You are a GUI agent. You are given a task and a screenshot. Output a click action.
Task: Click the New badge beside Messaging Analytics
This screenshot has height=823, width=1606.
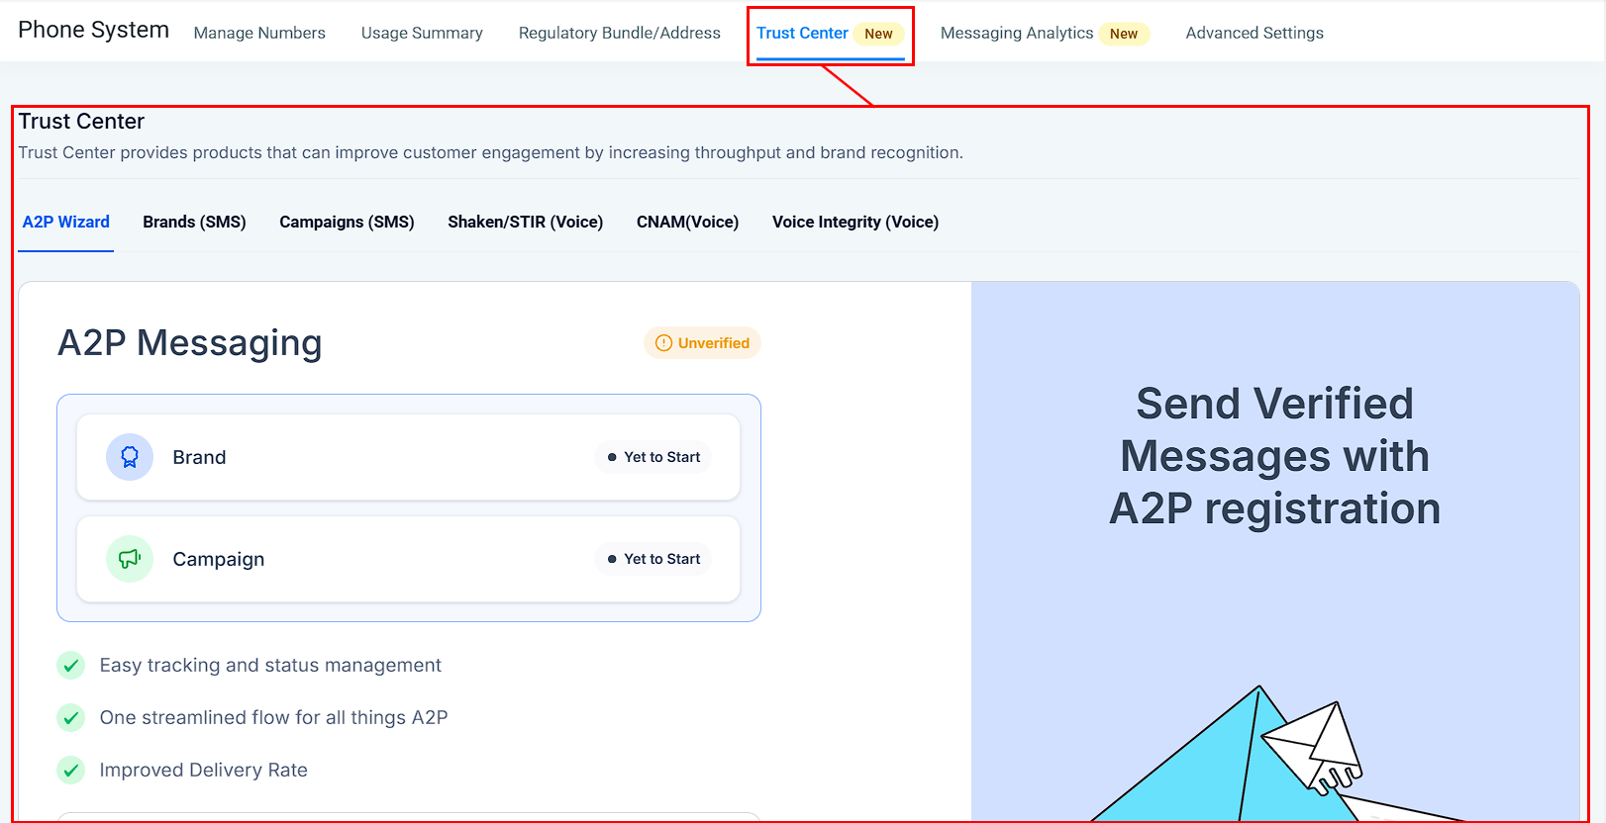[1123, 34]
